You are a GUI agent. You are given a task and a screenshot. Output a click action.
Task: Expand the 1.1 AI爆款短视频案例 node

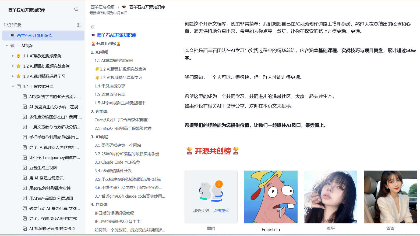click(13, 56)
